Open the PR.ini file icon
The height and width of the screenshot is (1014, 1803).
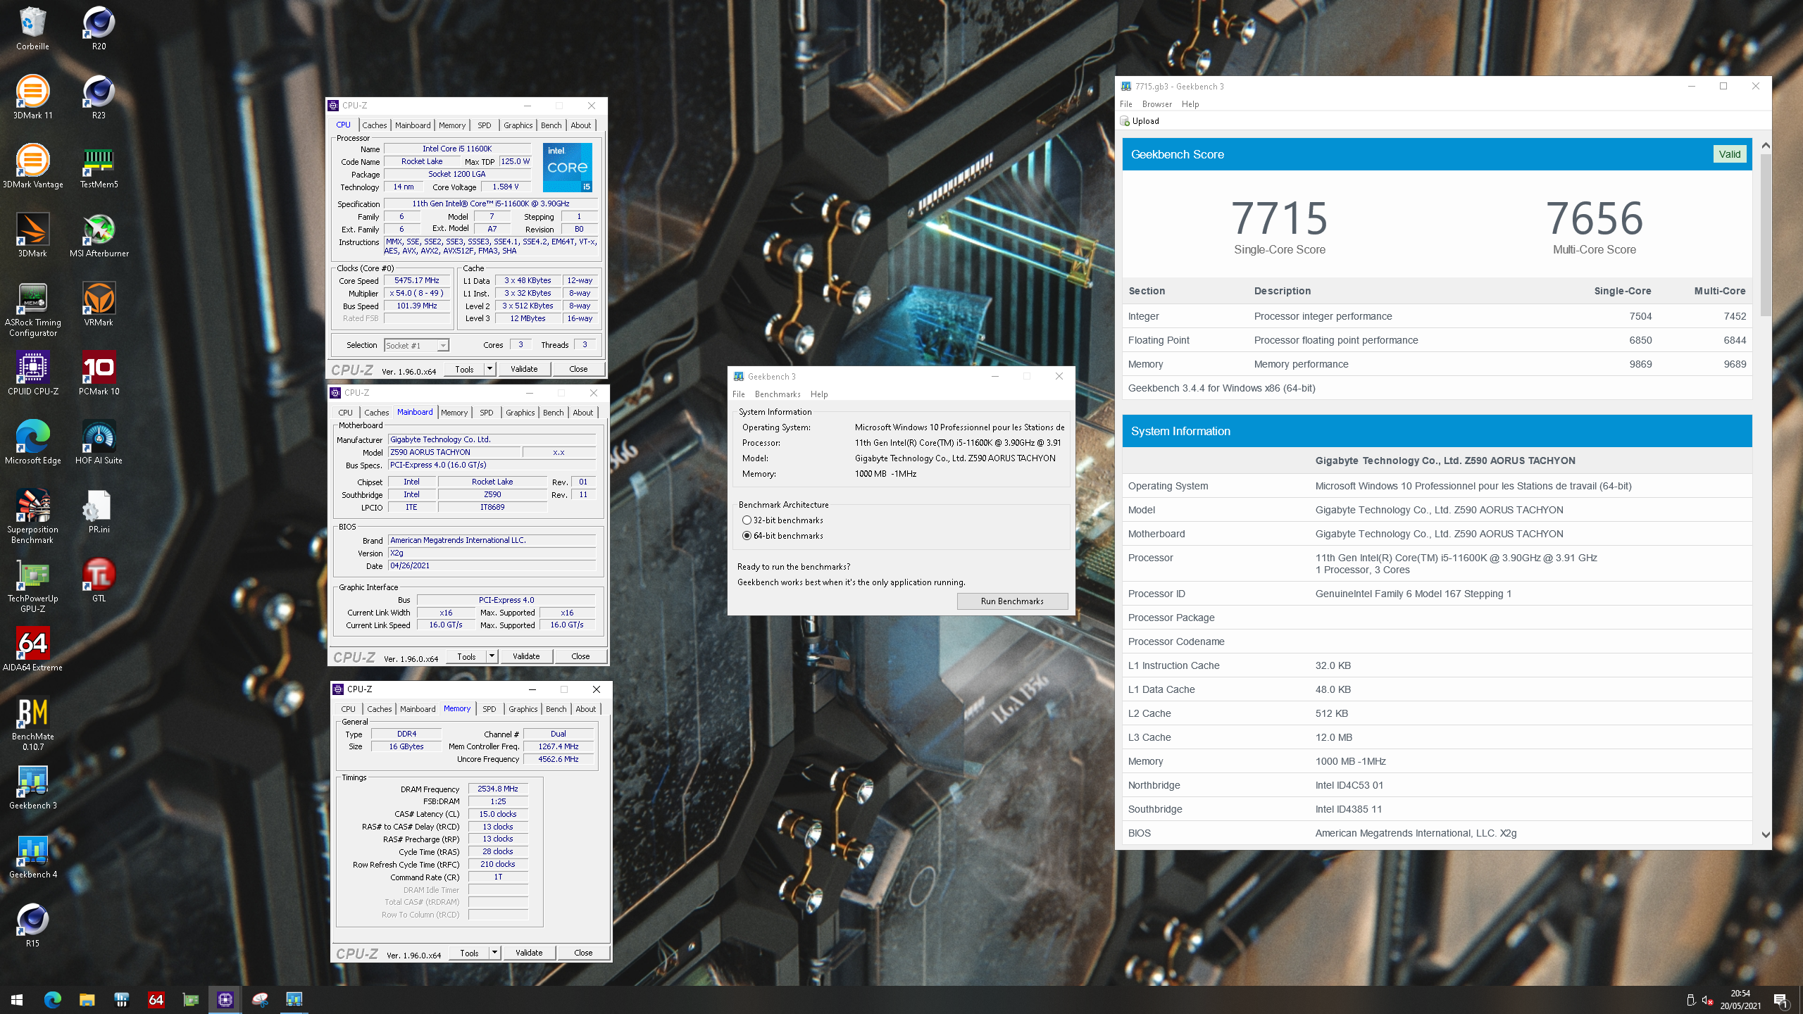tap(99, 511)
